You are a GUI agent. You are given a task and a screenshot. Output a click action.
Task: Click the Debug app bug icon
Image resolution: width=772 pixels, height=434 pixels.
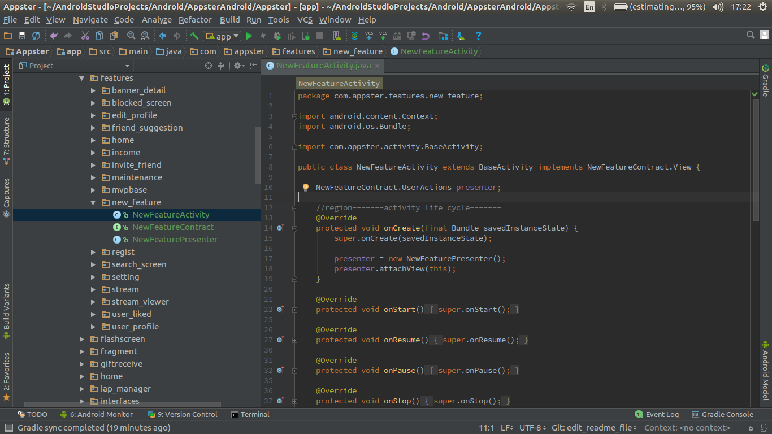click(277, 36)
